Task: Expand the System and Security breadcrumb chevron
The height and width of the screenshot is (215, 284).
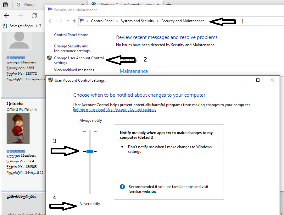Action: coord(158,21)
